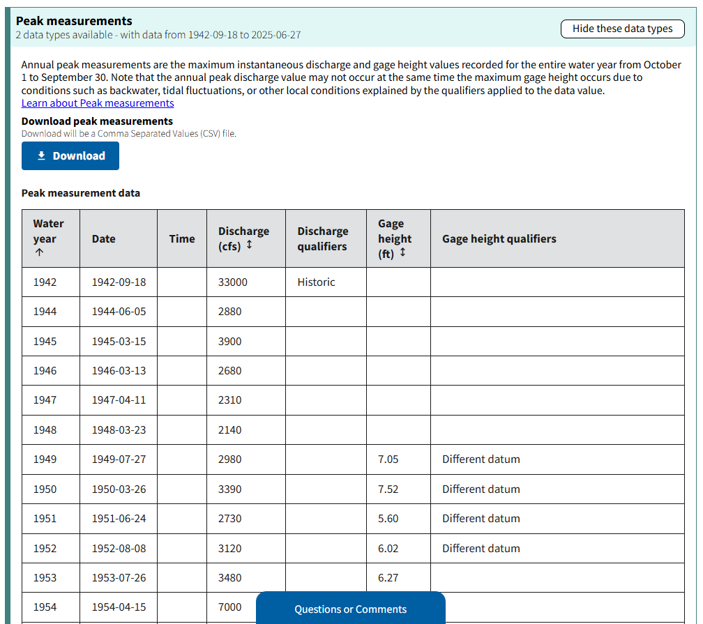Select date cell 1947-04-11
This screenshot has width=703, height=624.
click(x=119, y=400)
